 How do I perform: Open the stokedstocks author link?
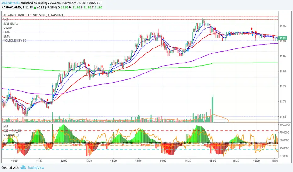(x=11, y=3)
